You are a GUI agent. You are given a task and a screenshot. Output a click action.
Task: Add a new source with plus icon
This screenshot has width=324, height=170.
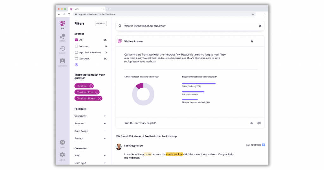76,65
